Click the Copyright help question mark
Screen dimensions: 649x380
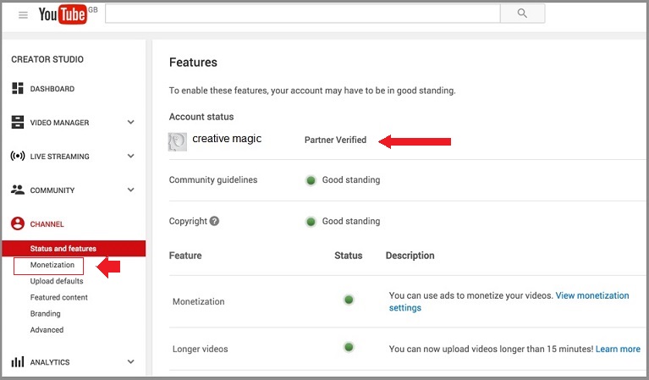click(214, 221)
